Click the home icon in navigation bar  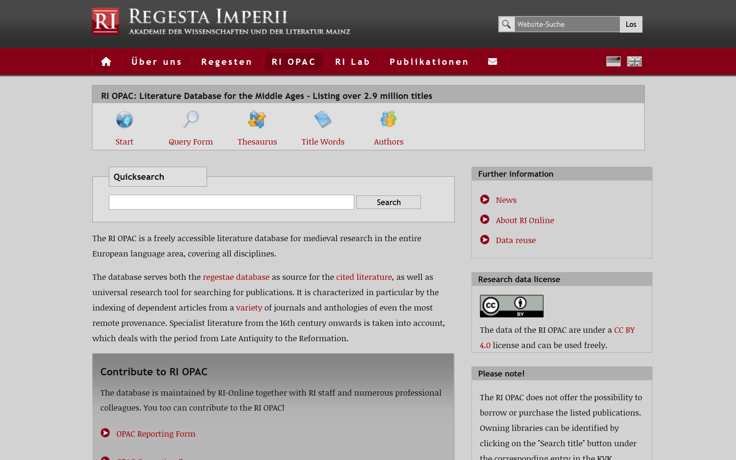pyautogui.click(x=106, y=62)
